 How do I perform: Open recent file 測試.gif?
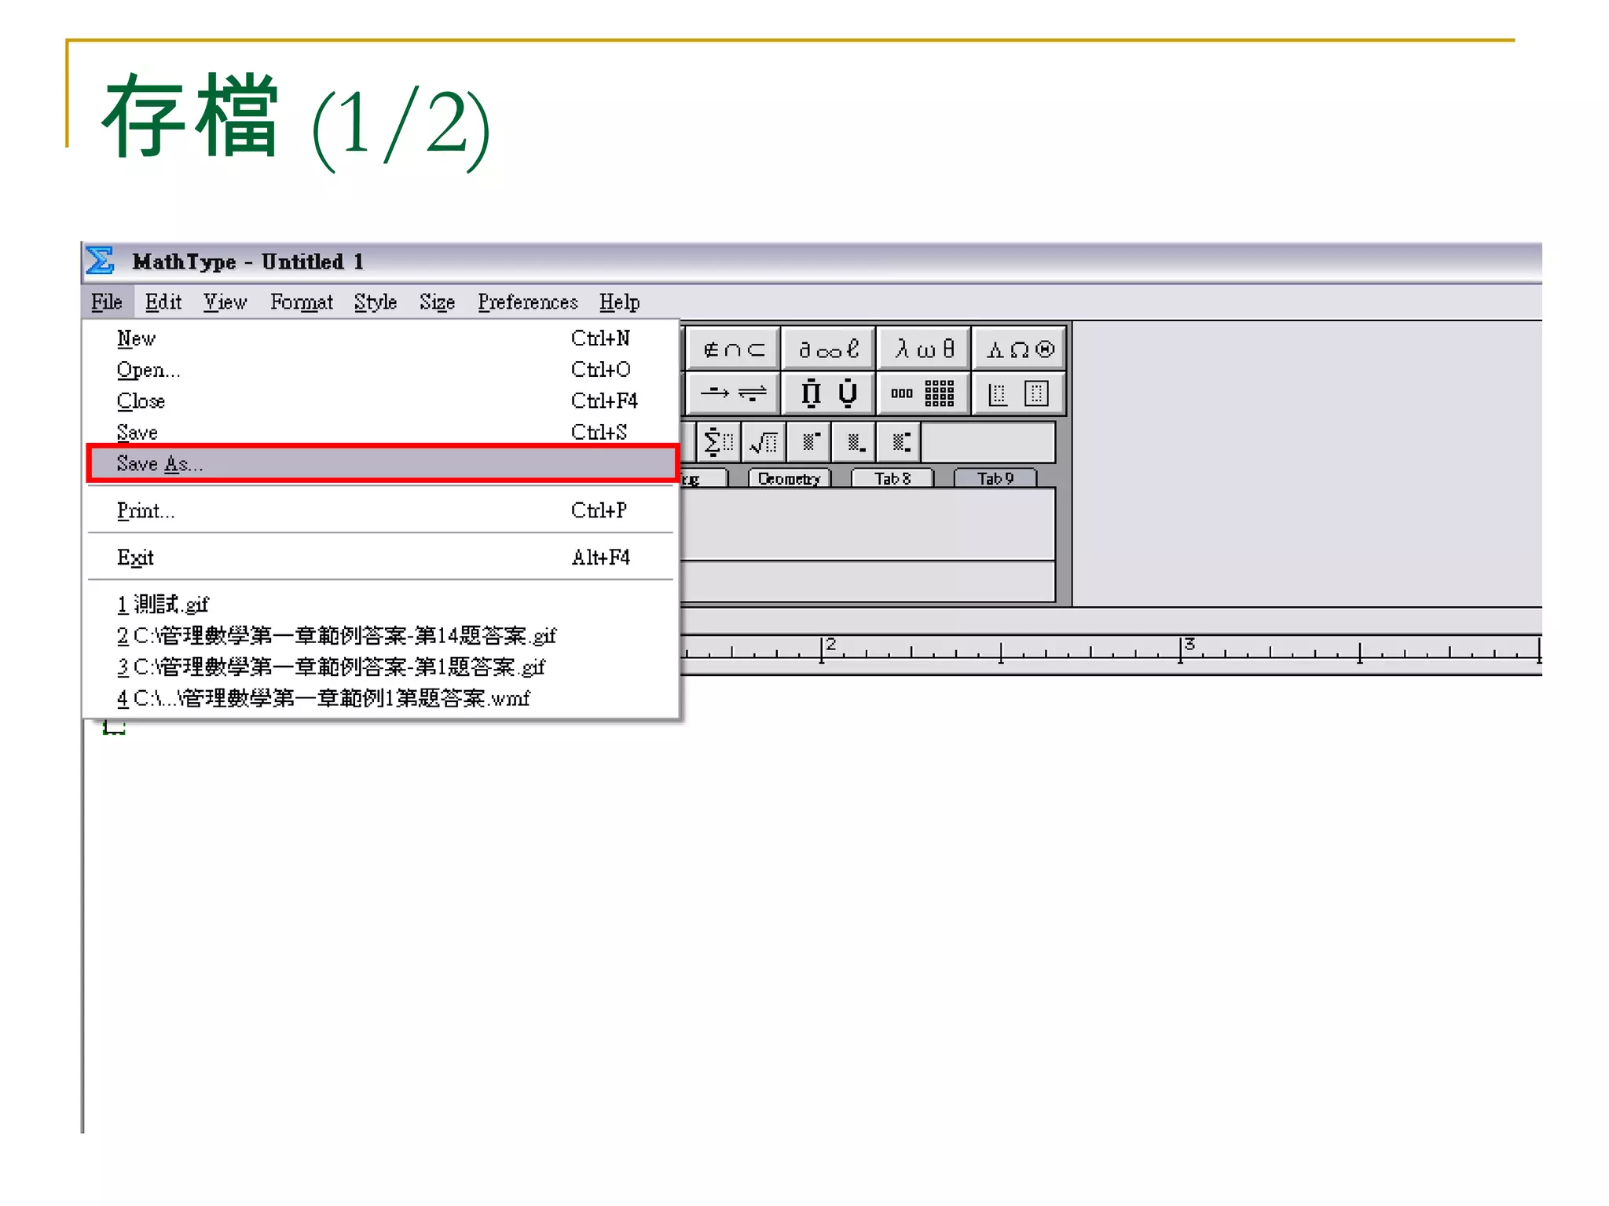click(x=163, y=604)
